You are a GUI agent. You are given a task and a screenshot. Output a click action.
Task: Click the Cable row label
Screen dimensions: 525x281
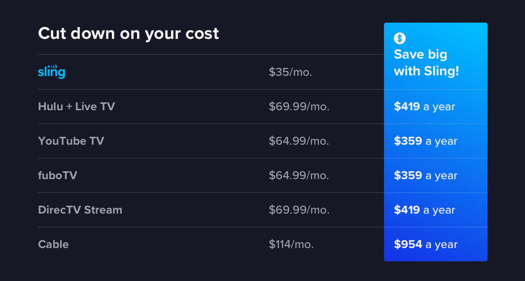click(53, 244)
